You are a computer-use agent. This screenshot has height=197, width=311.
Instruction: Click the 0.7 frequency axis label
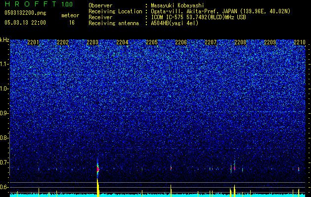(4, 163)
